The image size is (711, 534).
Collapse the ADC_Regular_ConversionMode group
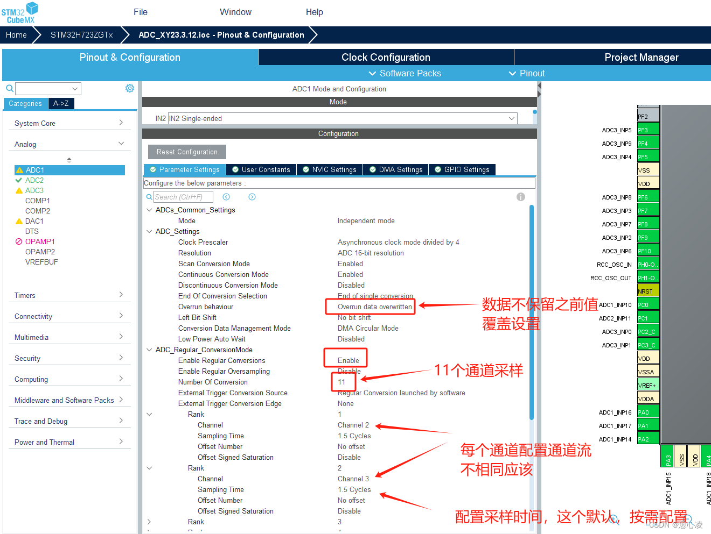point(149,350)
